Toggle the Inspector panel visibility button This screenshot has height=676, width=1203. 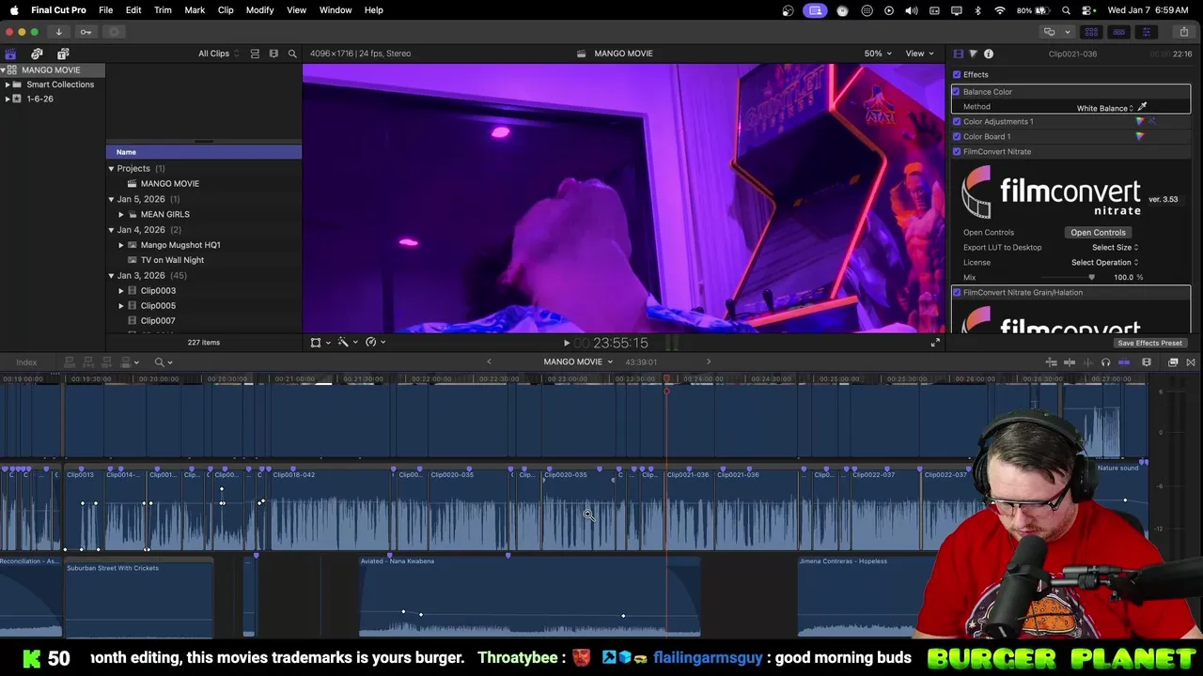(1146, 32)
